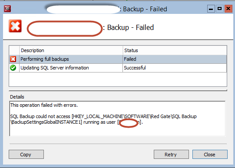Click inside the Details error text box
The image size is (235, 168).
(x=117, y=119)
